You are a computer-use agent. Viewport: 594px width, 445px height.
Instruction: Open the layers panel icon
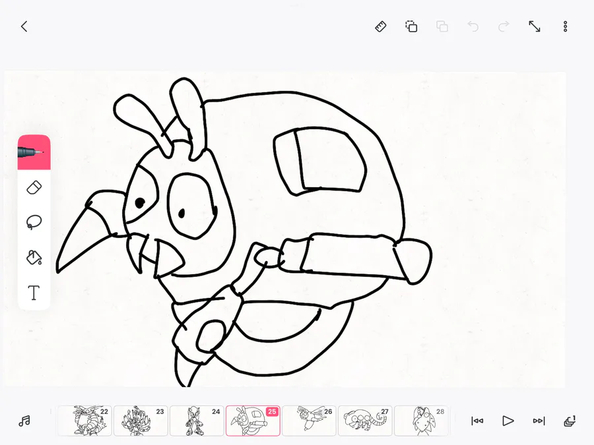570,421
